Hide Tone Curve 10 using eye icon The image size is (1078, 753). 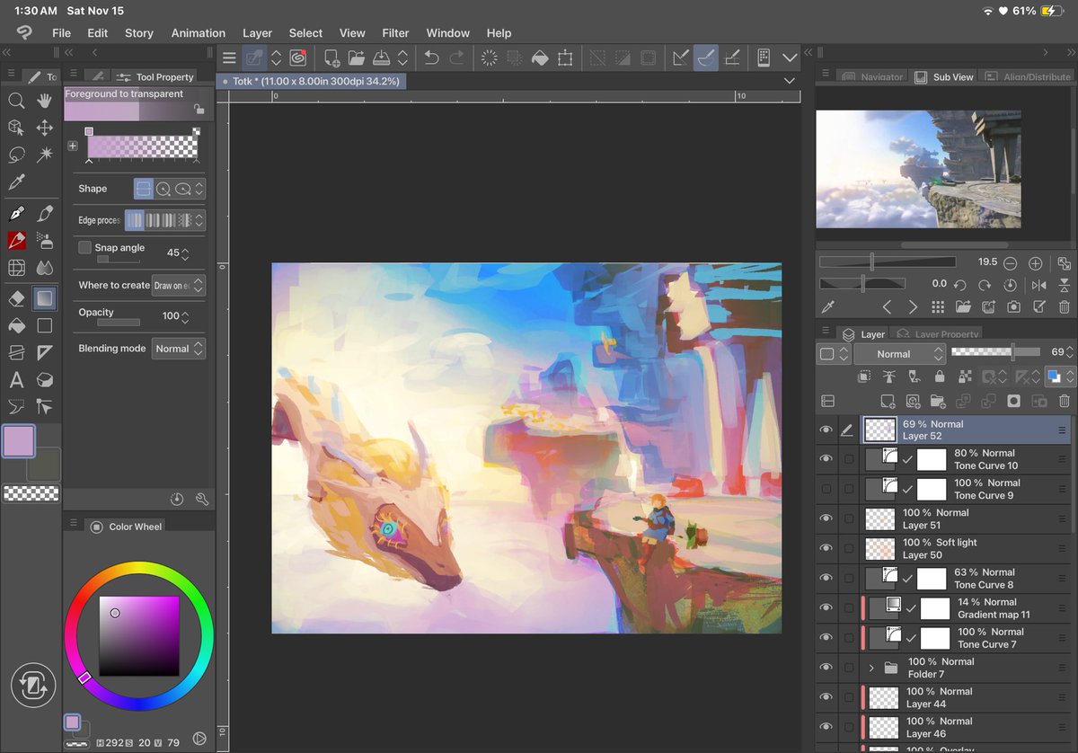coord(826,459)
